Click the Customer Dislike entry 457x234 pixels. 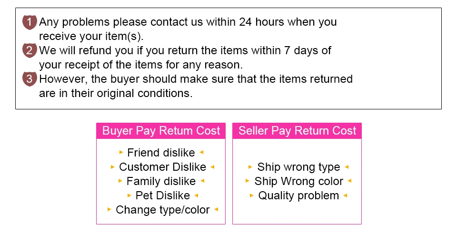coord(163,167)
